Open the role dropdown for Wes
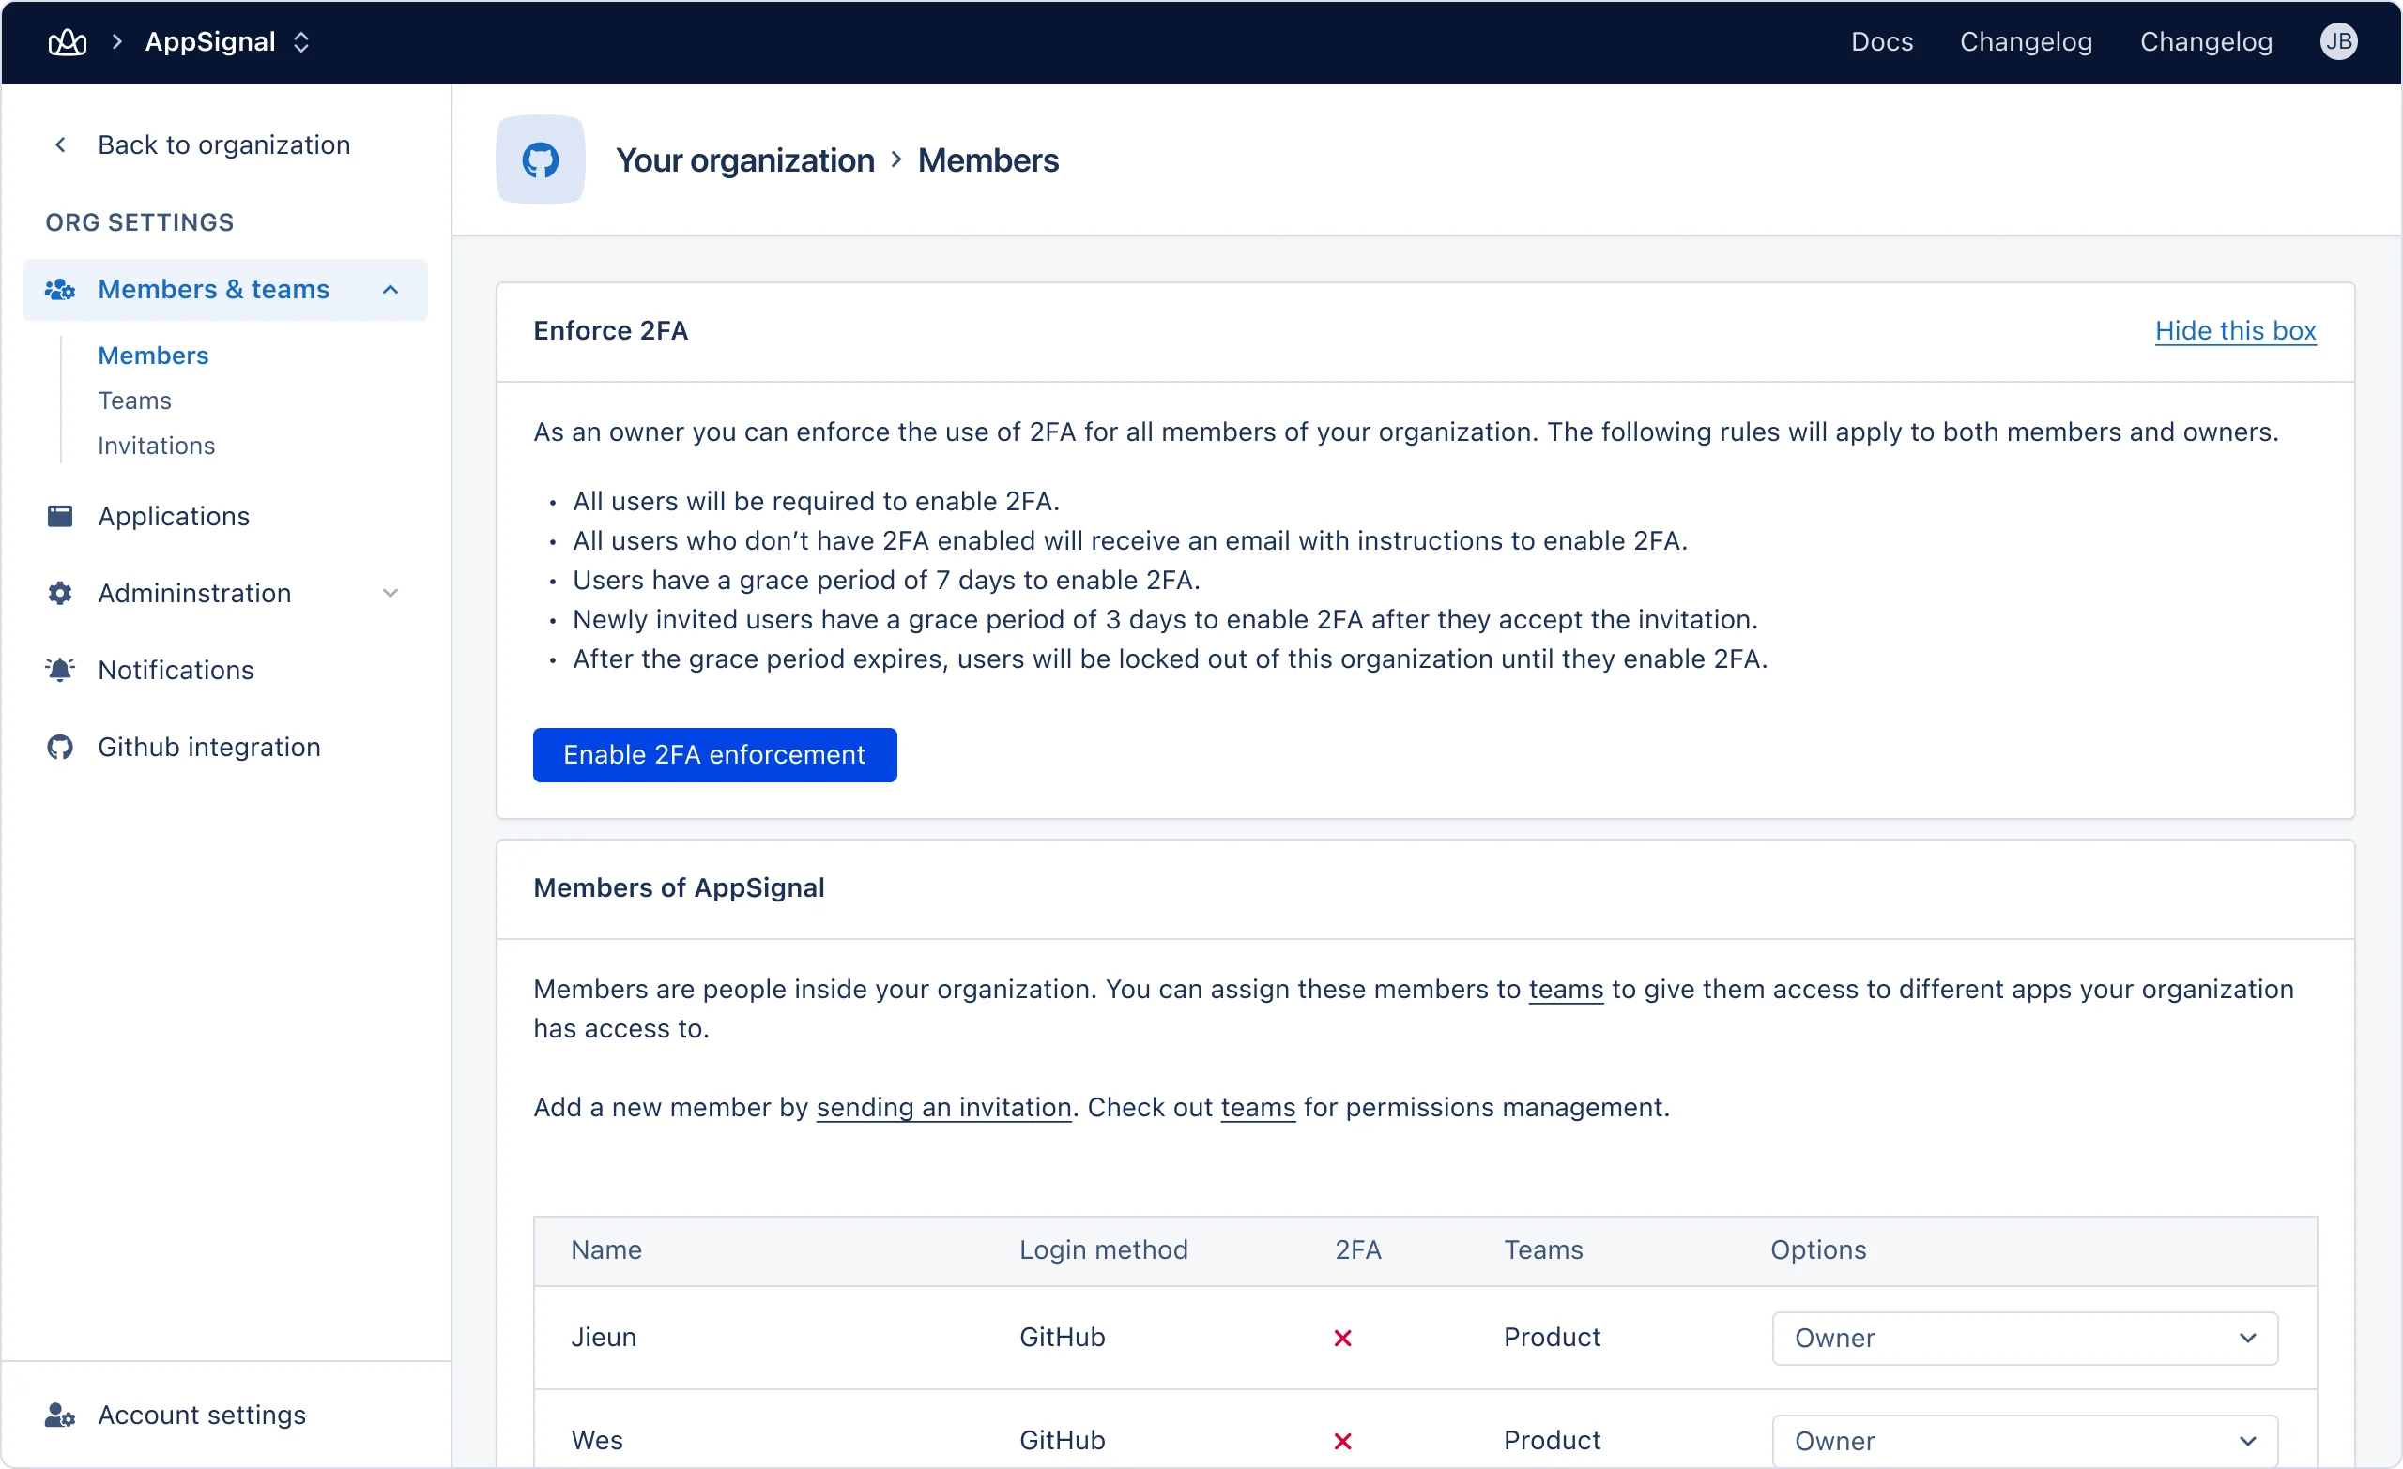Screen dimensions: 2403x1469 pos(2025,1441)
